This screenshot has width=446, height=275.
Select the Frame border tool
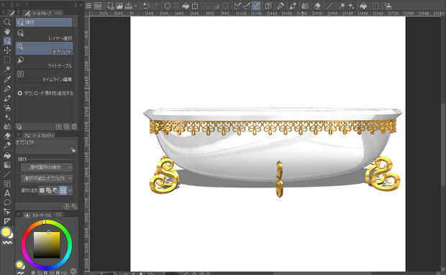coord(7,184)
